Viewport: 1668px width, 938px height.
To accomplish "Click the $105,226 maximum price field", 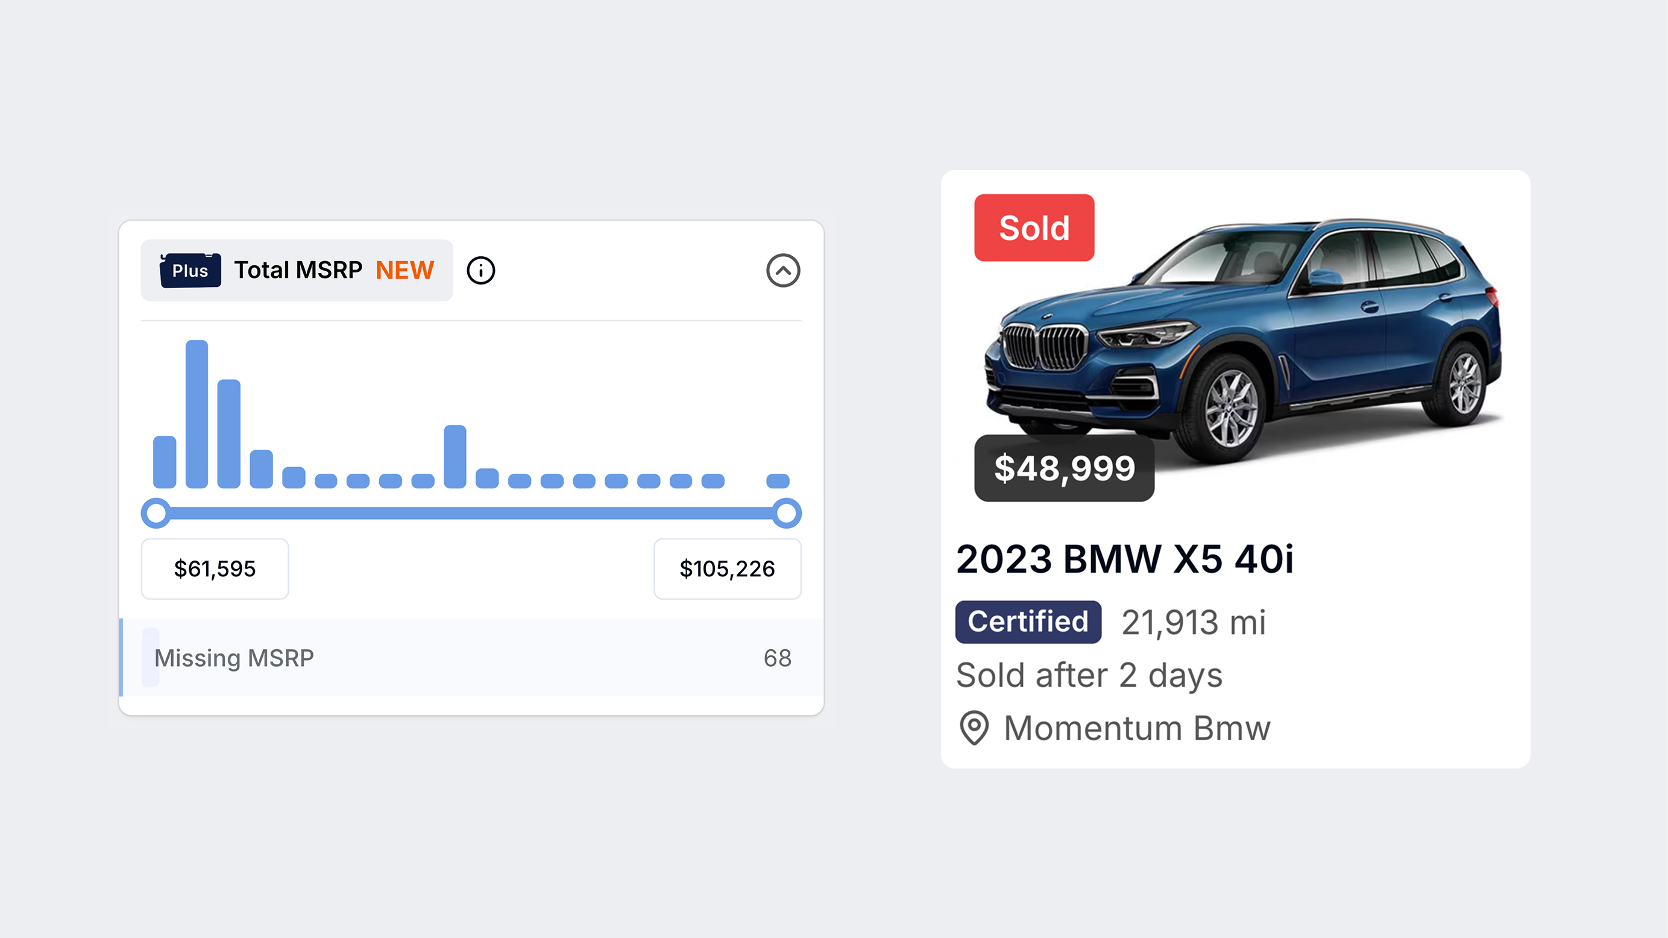I will pos(727,569).
